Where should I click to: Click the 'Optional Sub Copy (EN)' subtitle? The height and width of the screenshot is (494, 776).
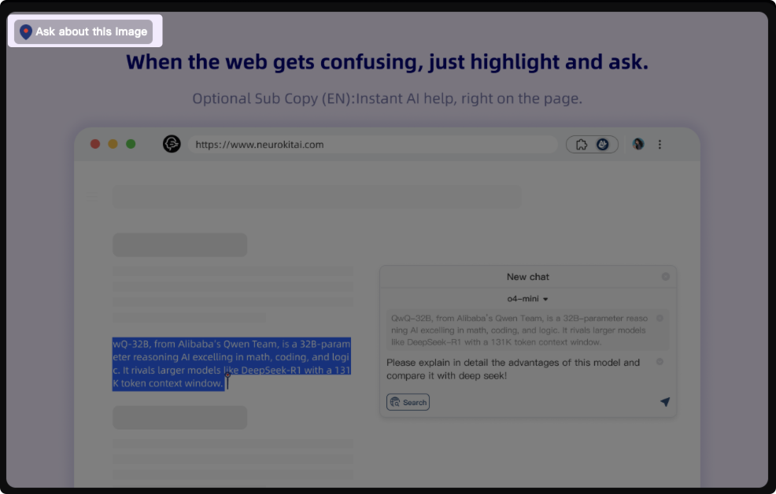coord(273,98)
